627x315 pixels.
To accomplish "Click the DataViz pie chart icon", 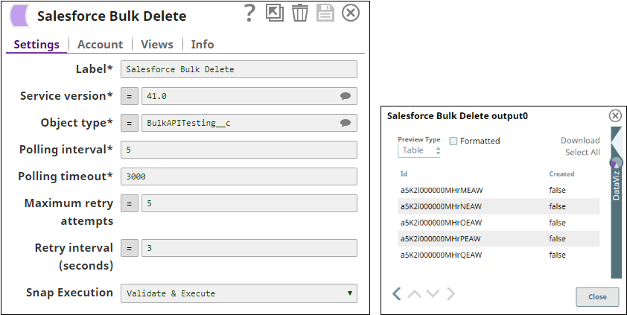I will tap(617, 162).
